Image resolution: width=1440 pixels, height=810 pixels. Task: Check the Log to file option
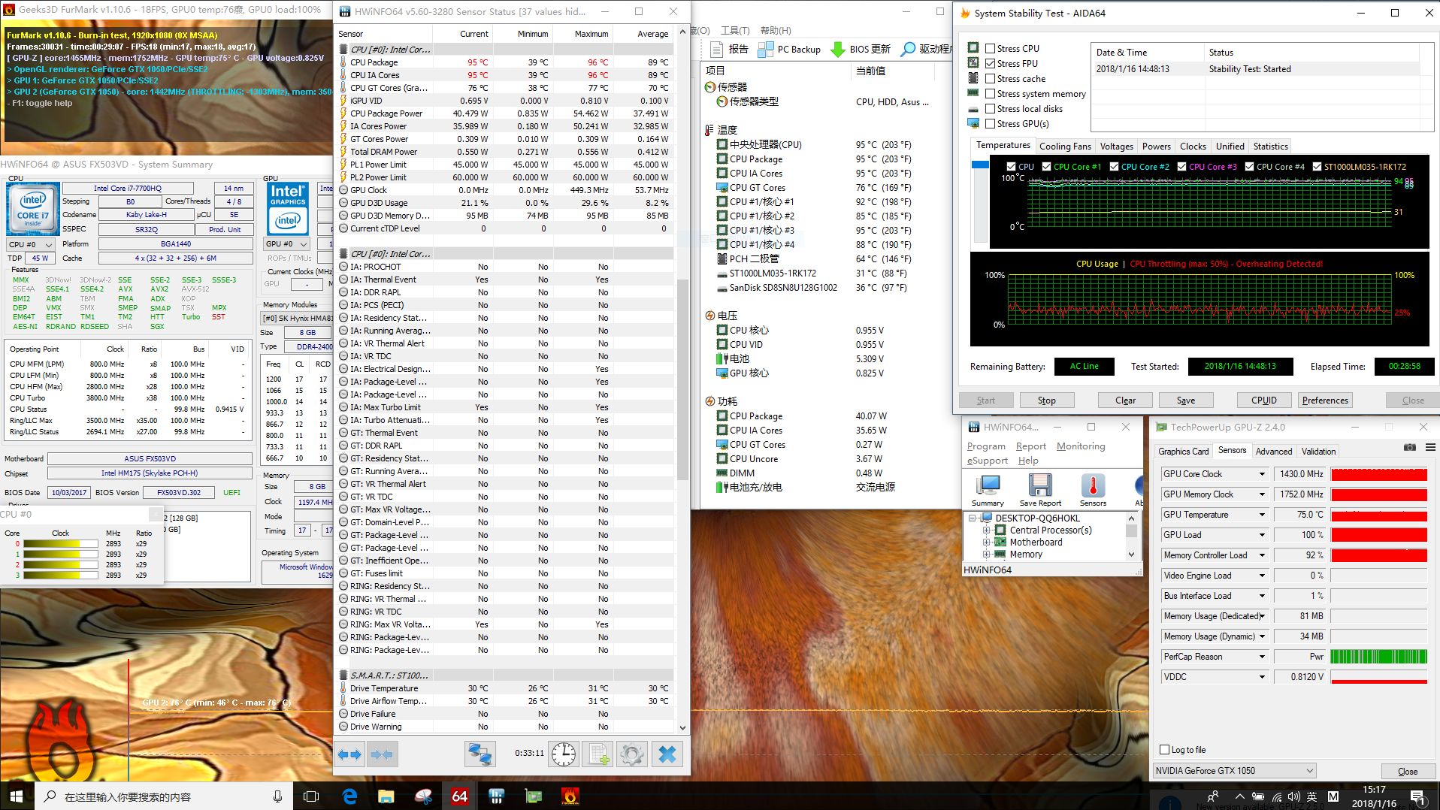[x=1164, y=749]
